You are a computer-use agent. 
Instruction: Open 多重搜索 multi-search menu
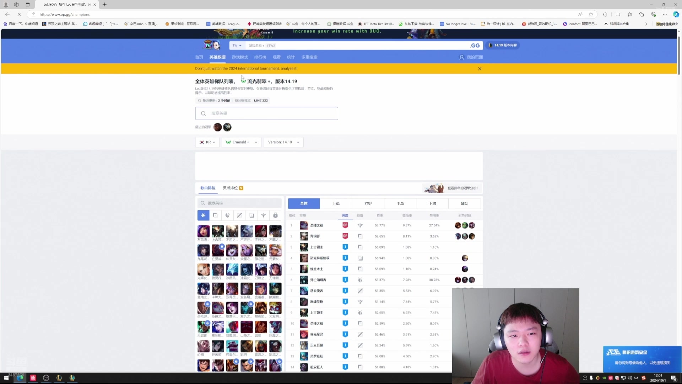[309, 57]
